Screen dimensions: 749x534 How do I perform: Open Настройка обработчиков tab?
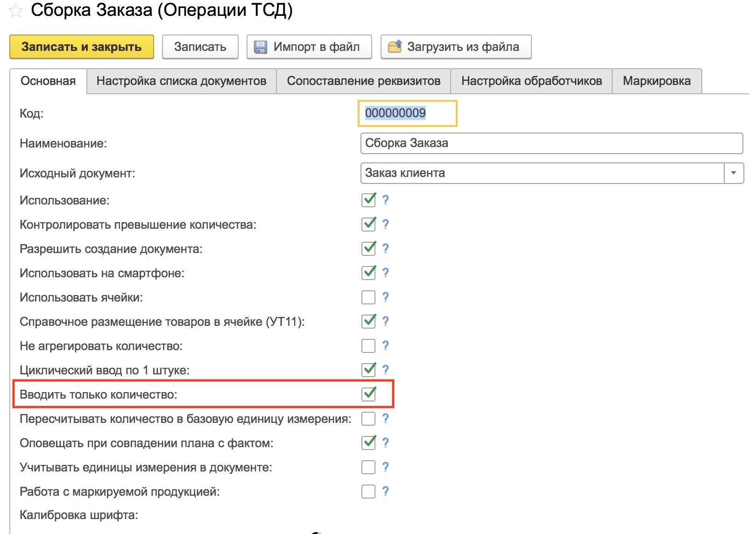pos(531,81)
